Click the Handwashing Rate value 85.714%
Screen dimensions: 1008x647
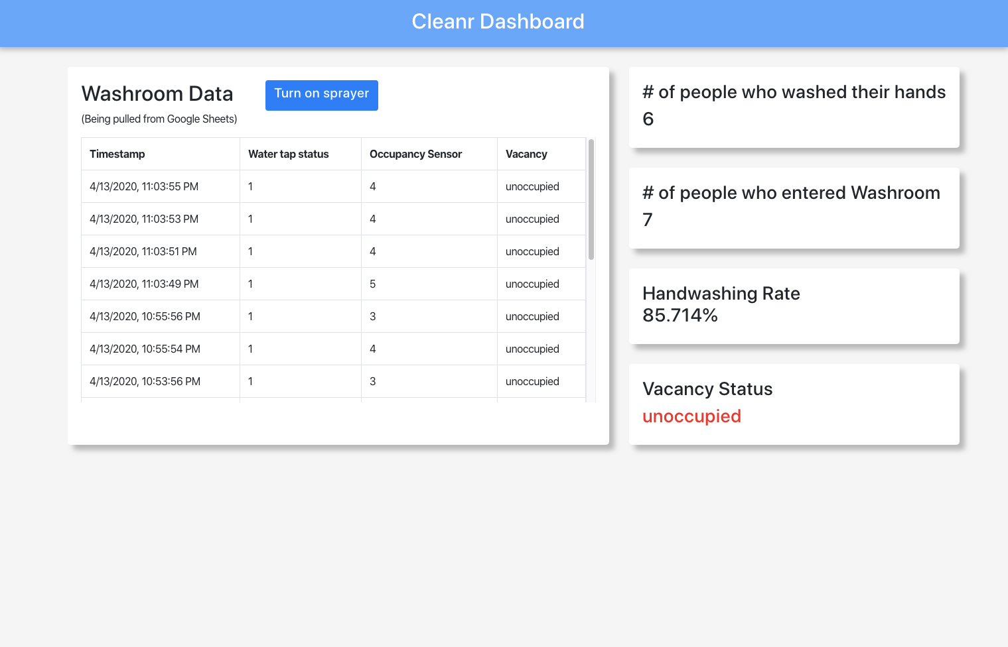click(680, 315)
